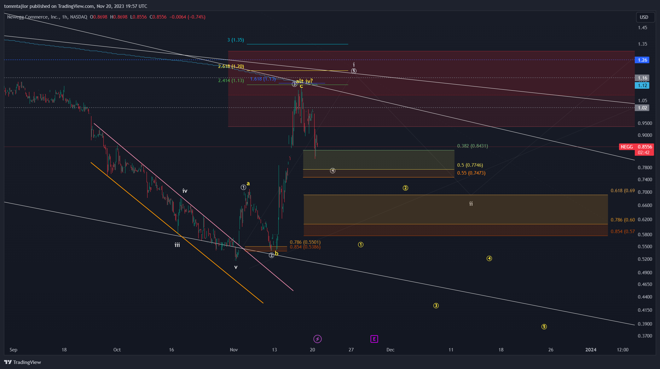Click the yellow 'b' wave label
Viewport: 660px width, 369px height.
click(x=276, y=253)
